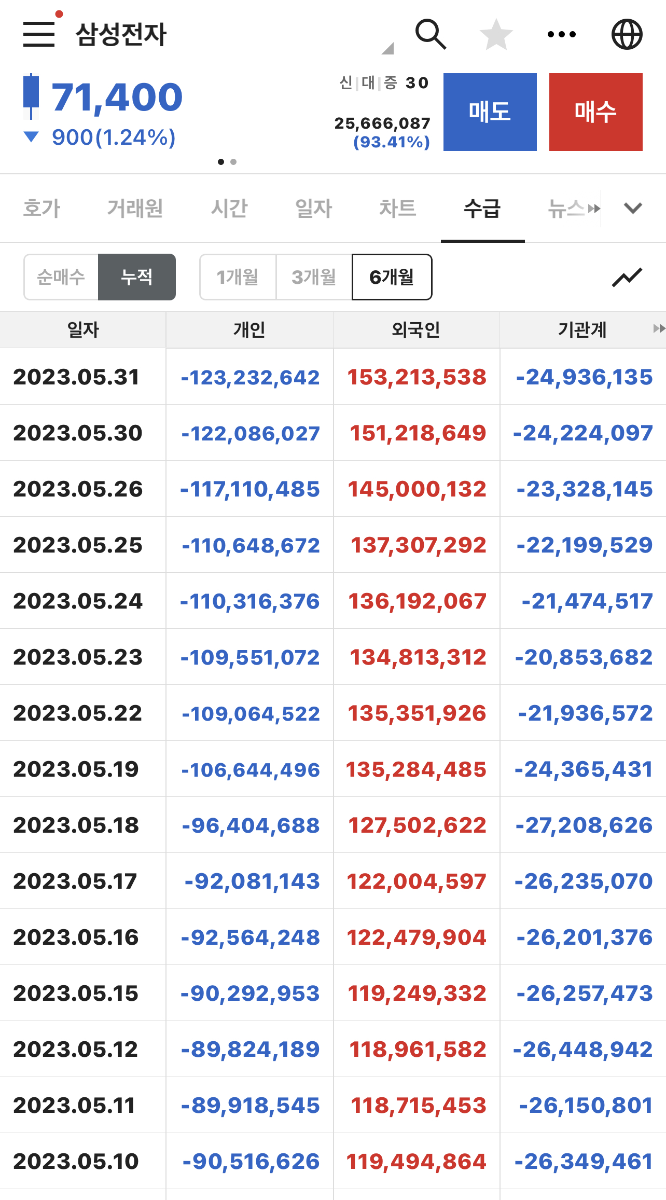Switch to the 호가 tab
The height and width of the screenshot is (1200, 666).
tap(42, 208)
